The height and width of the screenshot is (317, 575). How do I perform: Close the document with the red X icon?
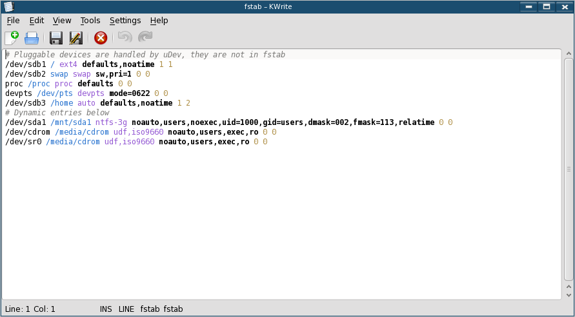click(x=101, y=38)
